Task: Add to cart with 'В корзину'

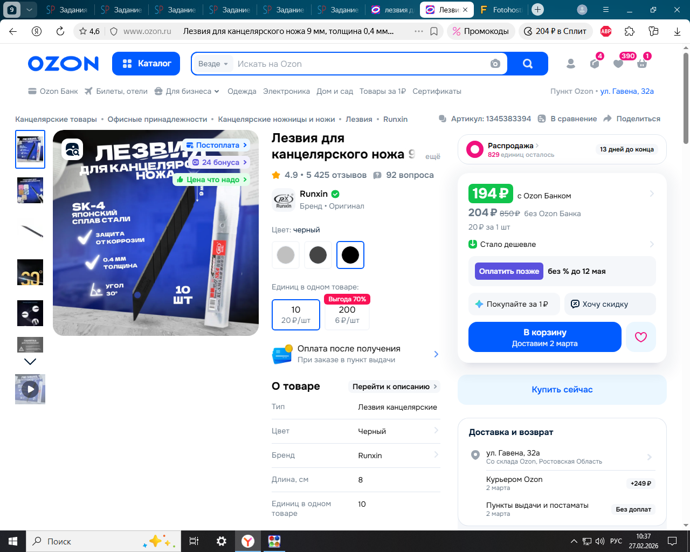Action: (545, 337)
